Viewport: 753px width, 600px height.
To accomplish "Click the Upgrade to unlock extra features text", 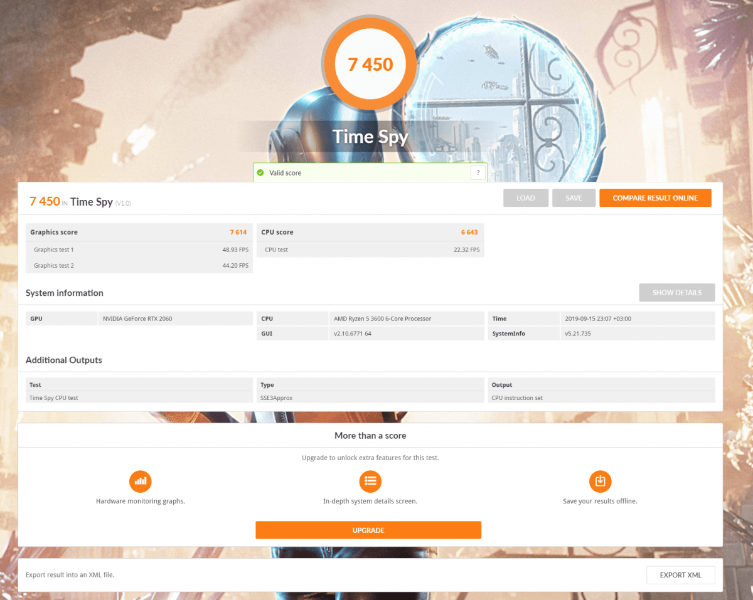I will [x=370, y=458].
